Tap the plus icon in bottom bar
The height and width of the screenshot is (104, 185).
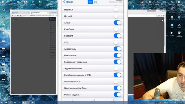[x=72, y=101]
